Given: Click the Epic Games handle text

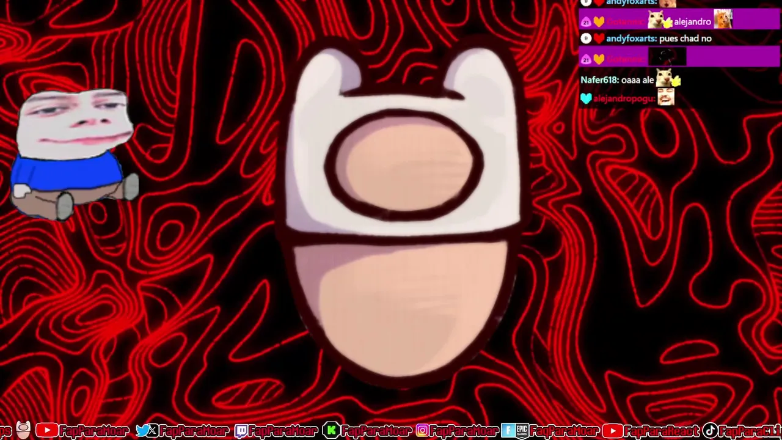Looking at the screenshot, I should pyautogui.click(x=564, y=431).
